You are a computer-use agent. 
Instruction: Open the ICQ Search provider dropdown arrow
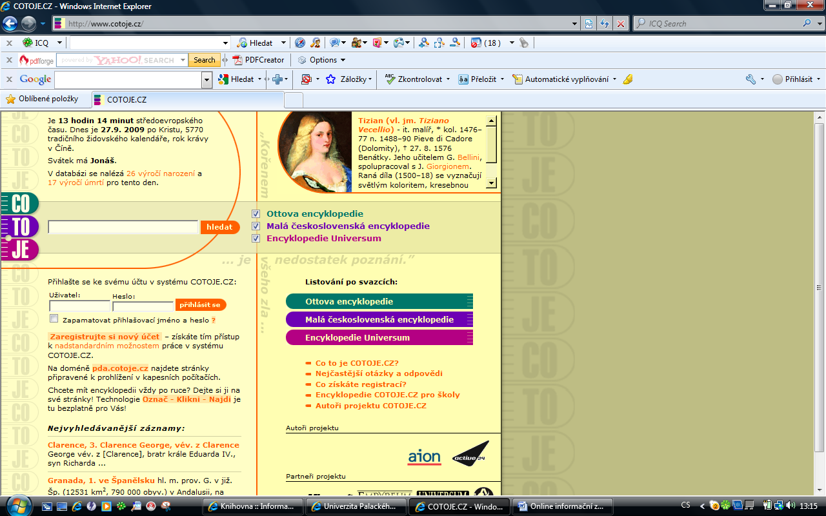point(819,24)
